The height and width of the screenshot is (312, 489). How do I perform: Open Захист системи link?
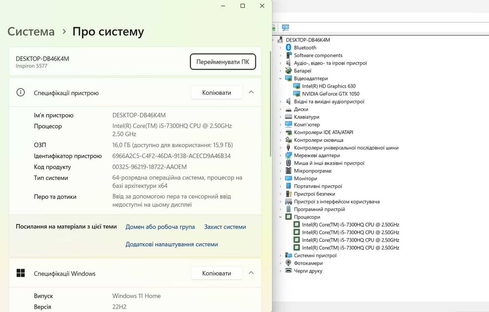(x=225, y=227)
